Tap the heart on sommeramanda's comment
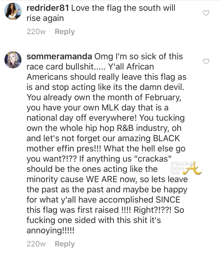The image size is (221, 255). tap(206, 62)
